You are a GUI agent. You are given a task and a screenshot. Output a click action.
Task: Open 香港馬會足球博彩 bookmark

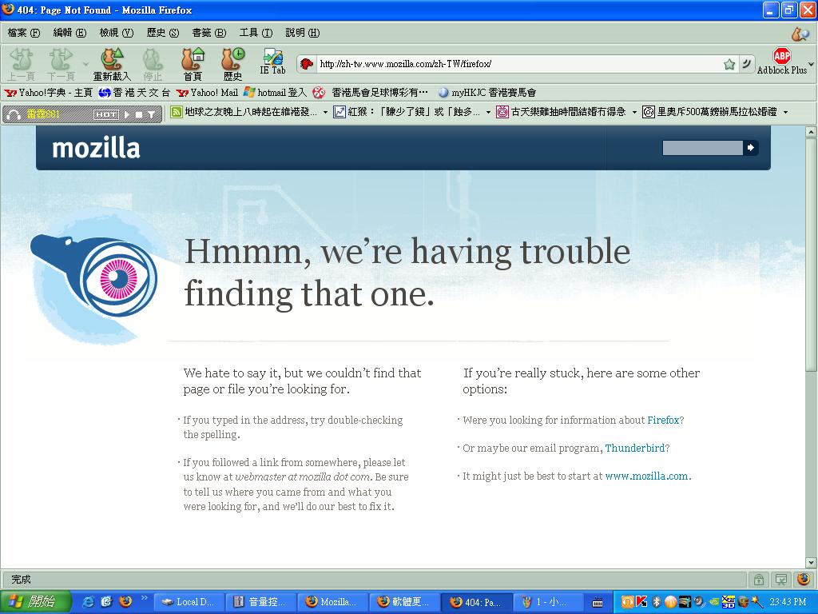point(371,93)
